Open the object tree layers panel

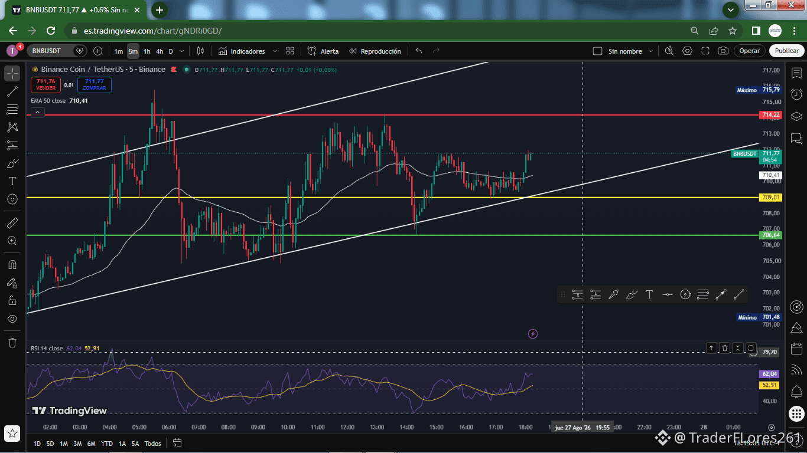pyautogui.click(x=796, y=116)
